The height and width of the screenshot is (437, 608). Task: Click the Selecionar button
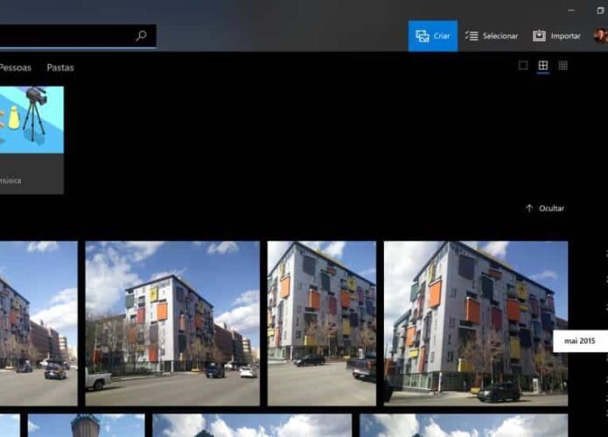pos(492,36)
